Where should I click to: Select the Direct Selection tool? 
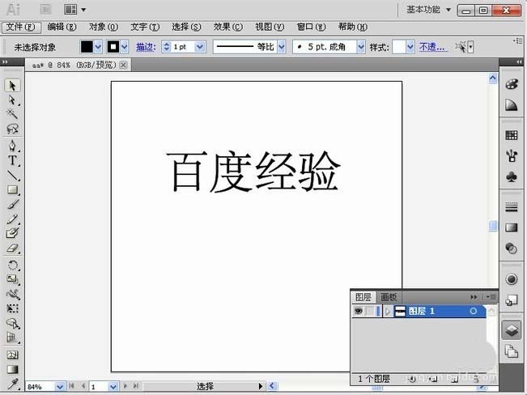pyautogui.click(x=12, y=100)
